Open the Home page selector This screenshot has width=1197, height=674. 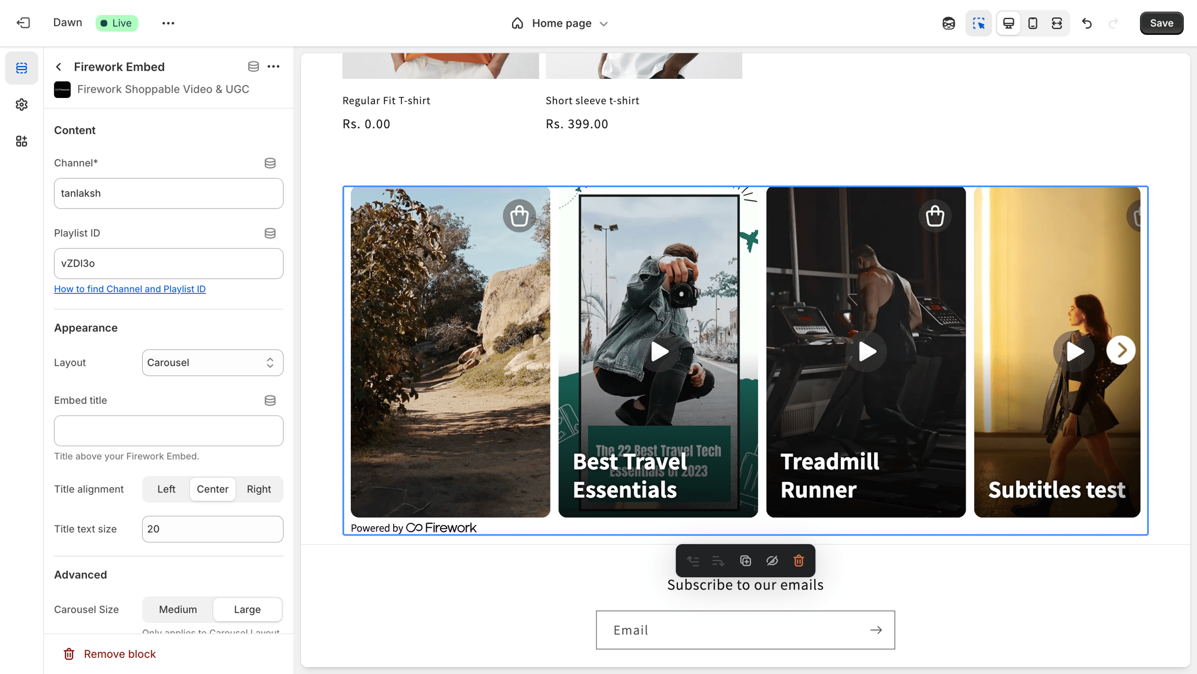[560, 23]
